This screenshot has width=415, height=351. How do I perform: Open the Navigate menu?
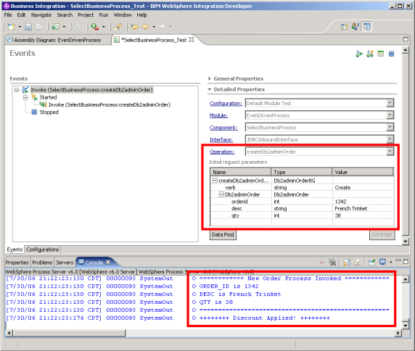pos(41,15)
